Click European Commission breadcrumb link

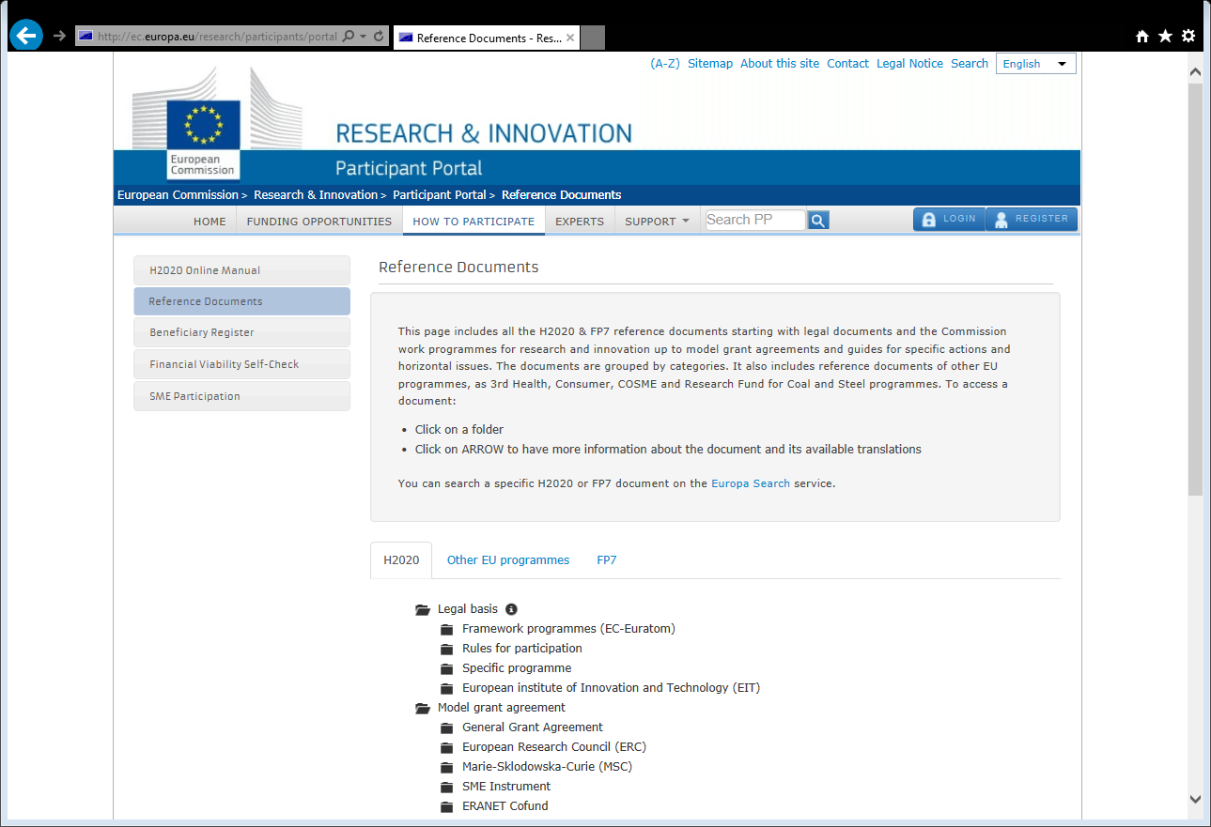coord(178,195)
